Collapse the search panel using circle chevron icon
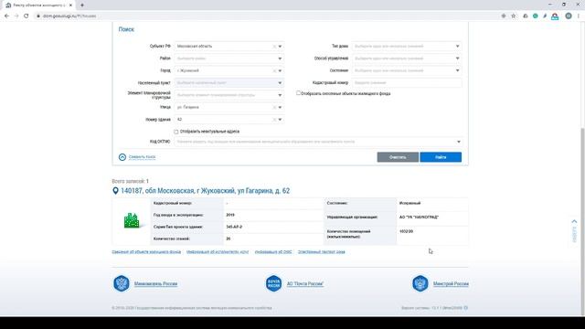Viewport: 585px width, 329px height. (x=122, y=157)
